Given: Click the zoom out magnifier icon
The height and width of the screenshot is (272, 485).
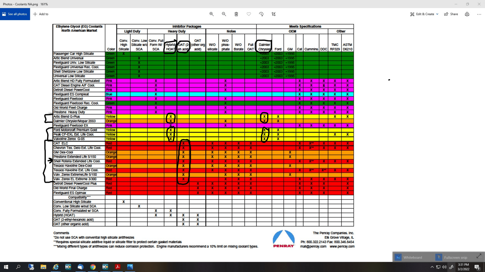Looking at the screenshot, I should coord(224,14).
